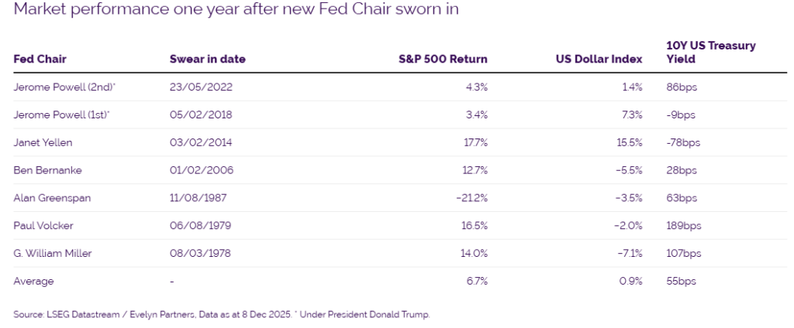Select the 6.7% average S&P return
Viewport: 794px width, 328px height.
click(476, 282)
